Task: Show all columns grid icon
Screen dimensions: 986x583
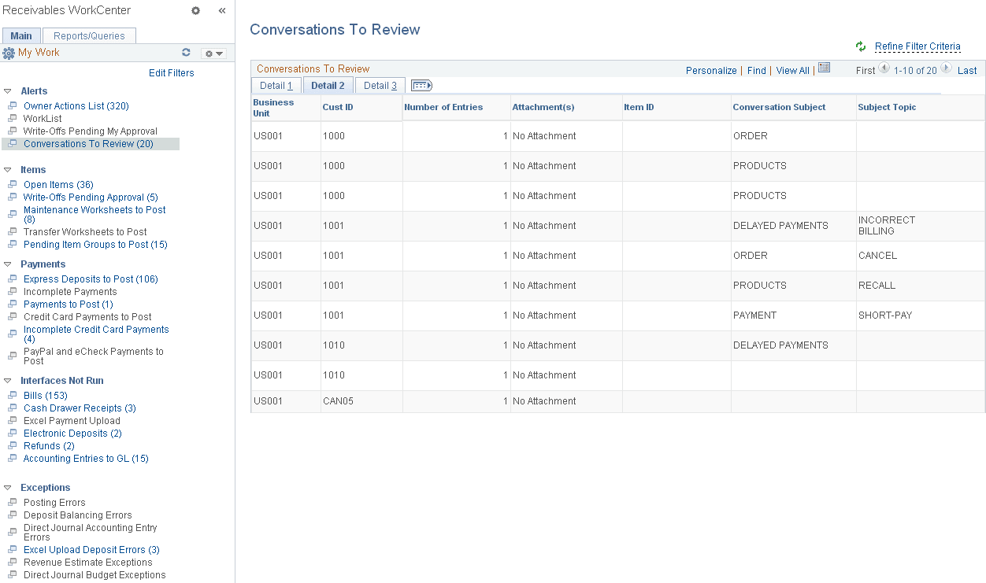Action: click(421, 85)
